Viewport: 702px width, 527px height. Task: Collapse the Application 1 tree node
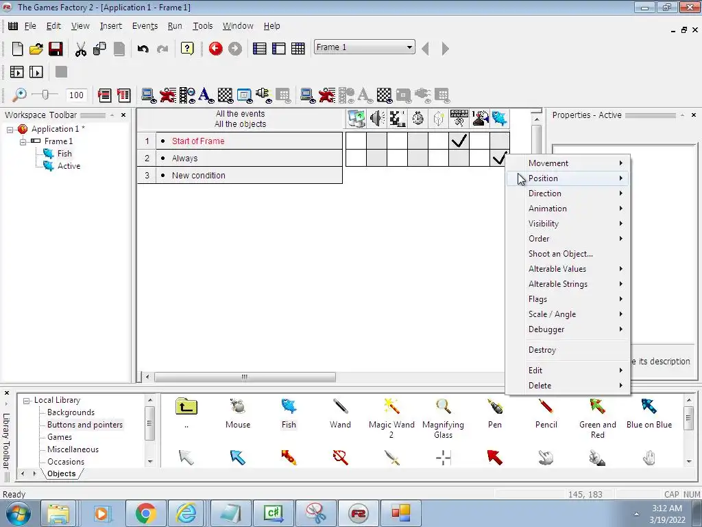point(10,130)
